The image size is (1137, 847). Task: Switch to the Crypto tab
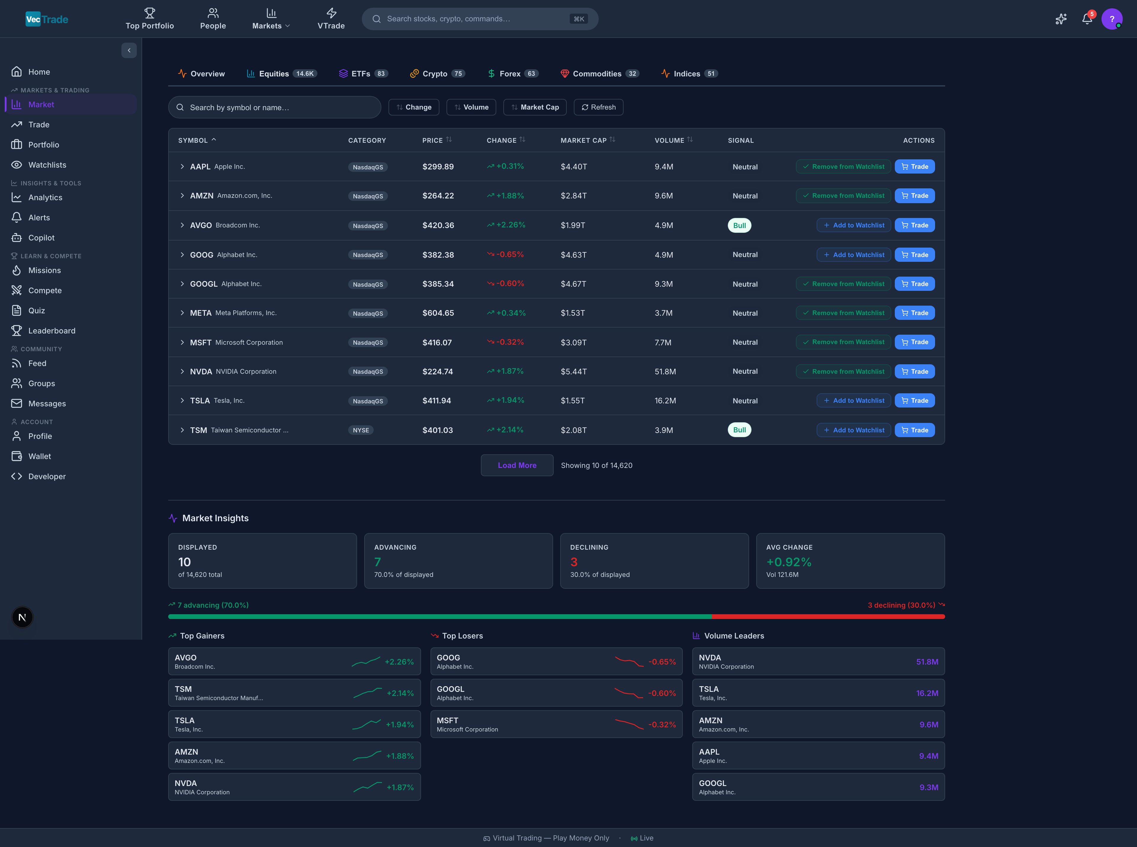437,74
